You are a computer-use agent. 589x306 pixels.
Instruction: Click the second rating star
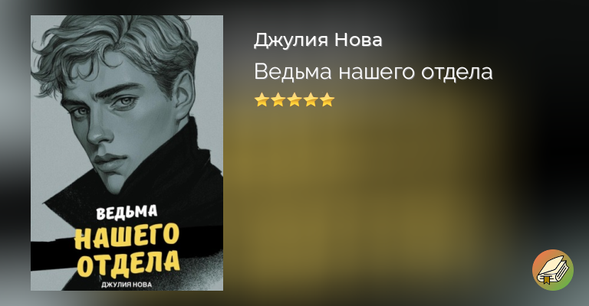point(278,100)
